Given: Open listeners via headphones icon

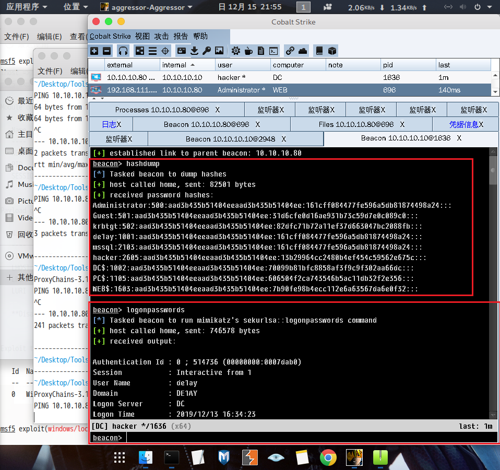Looking at the screenshot, I should point(123,51).
